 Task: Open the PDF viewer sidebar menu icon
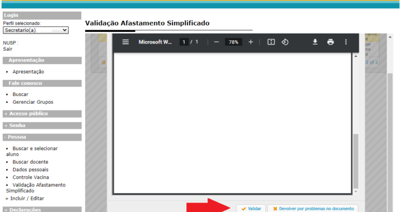click(x=125, y=42)
